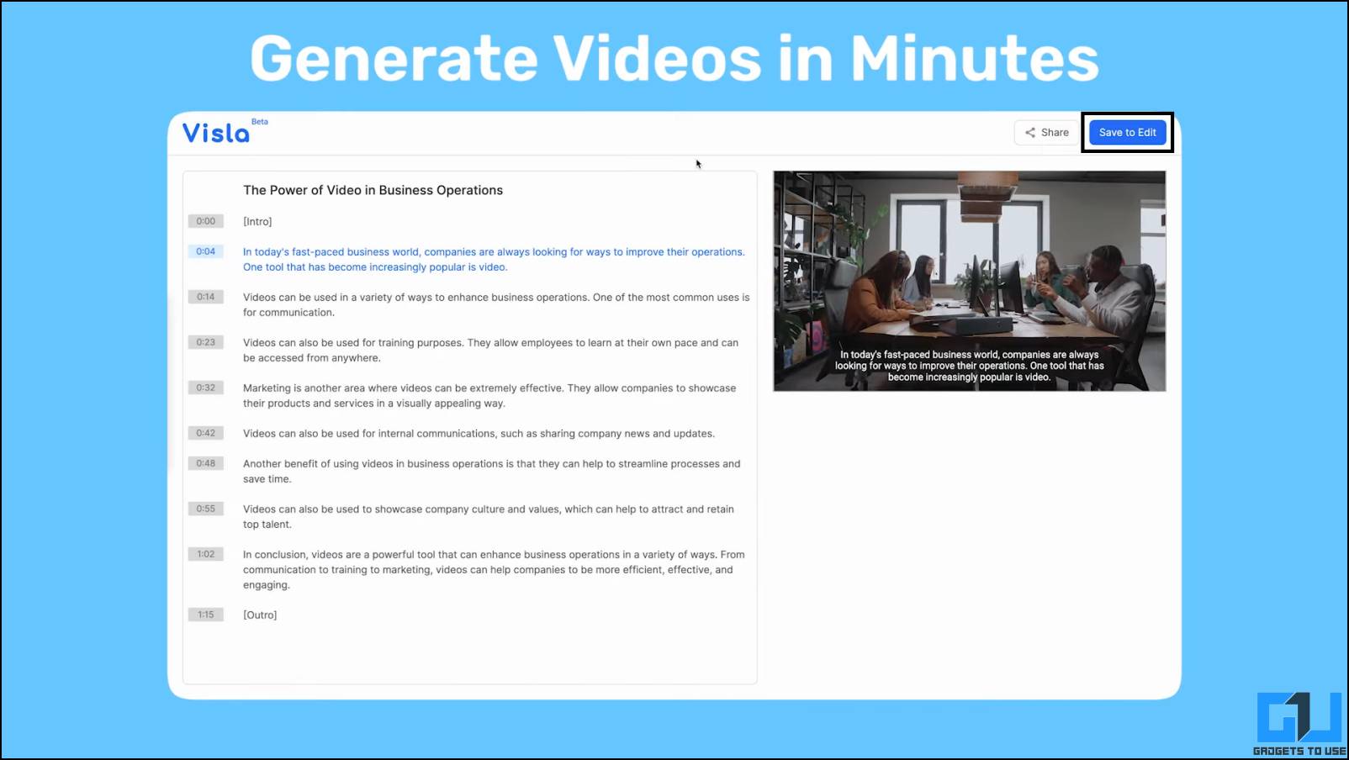Jump to the 0:42 timestamp marker
This screenshot has height=760, width=1349.
click(206, 433)
